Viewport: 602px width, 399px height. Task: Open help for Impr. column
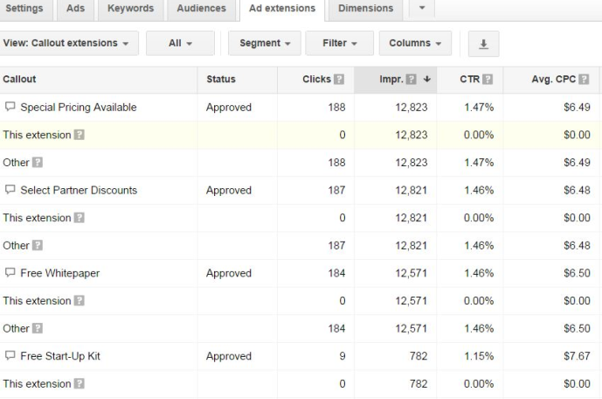412,79
